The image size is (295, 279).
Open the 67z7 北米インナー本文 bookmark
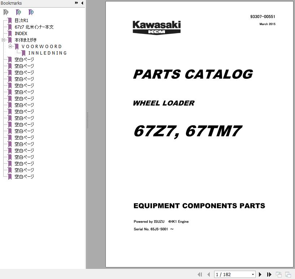[34, 27]
